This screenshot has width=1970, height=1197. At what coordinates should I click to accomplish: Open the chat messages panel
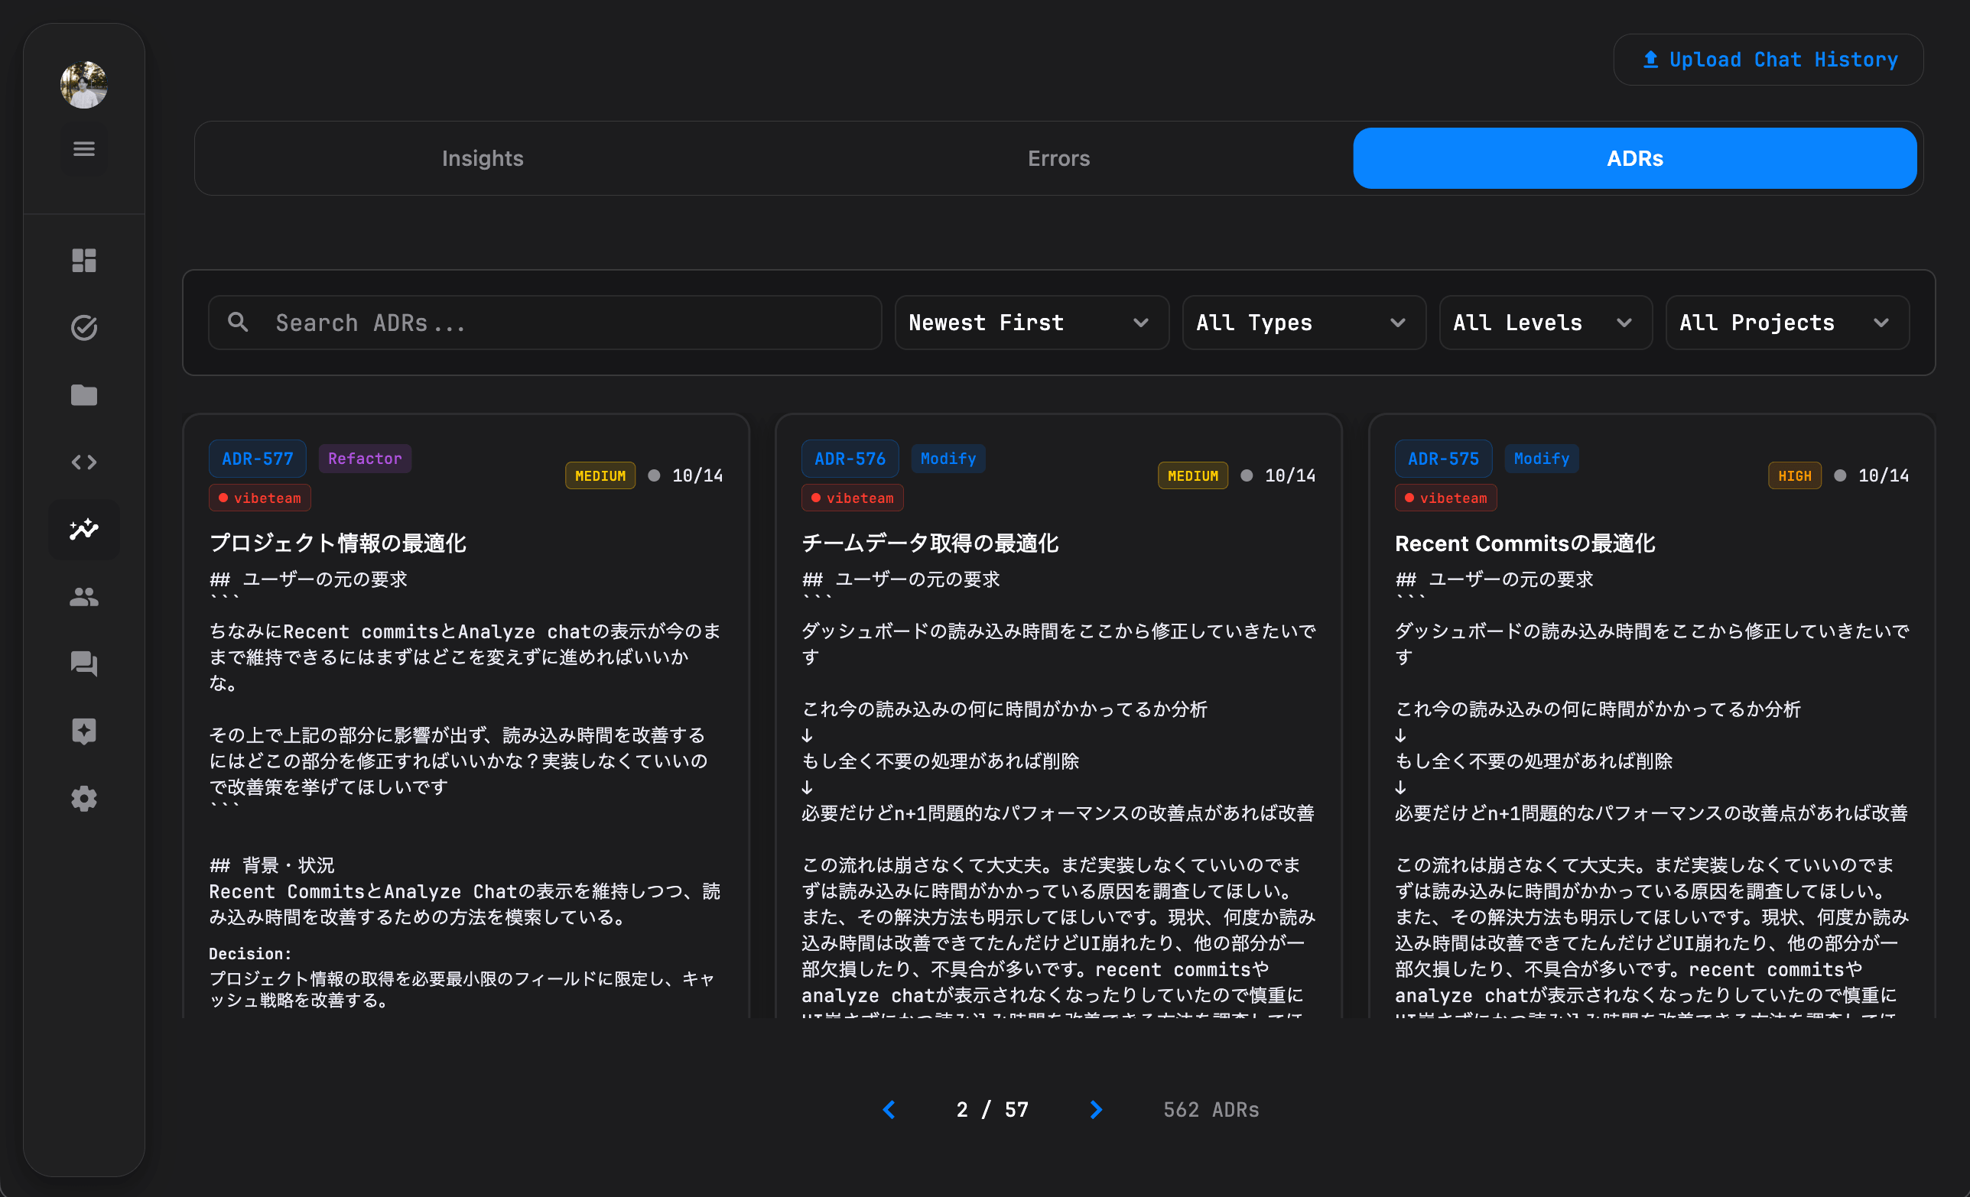[x=83, y=664]
